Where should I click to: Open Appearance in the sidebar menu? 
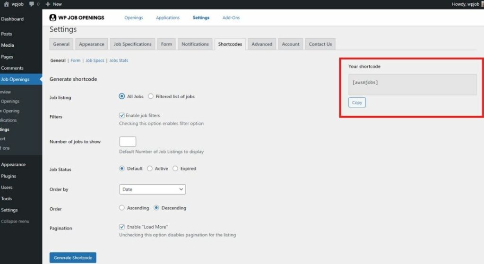click(13, 164)
